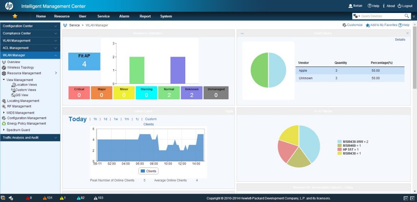The height and width of the screenshot is (202, 417).
Task: Open Energy Policy Management recycle icon
Action: point(4,123)
